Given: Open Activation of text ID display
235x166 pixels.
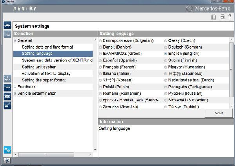Looking at the screenshot, I should coord(46,74).
